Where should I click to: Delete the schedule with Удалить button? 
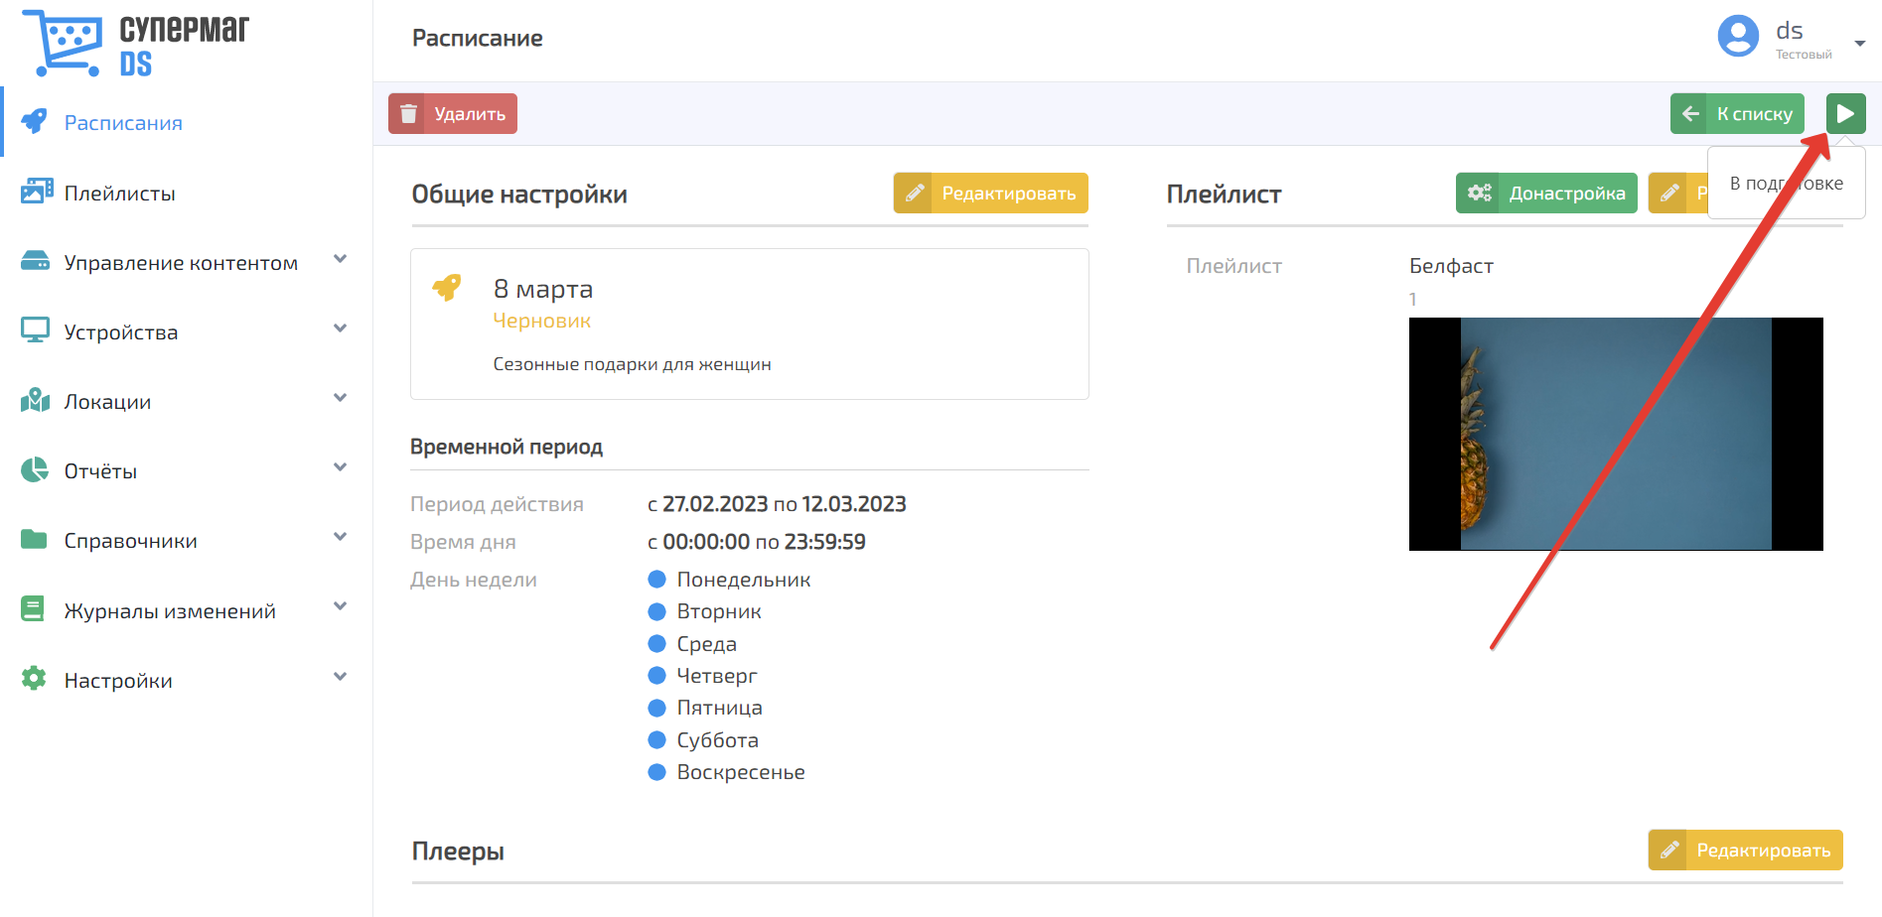pos(453,114)
